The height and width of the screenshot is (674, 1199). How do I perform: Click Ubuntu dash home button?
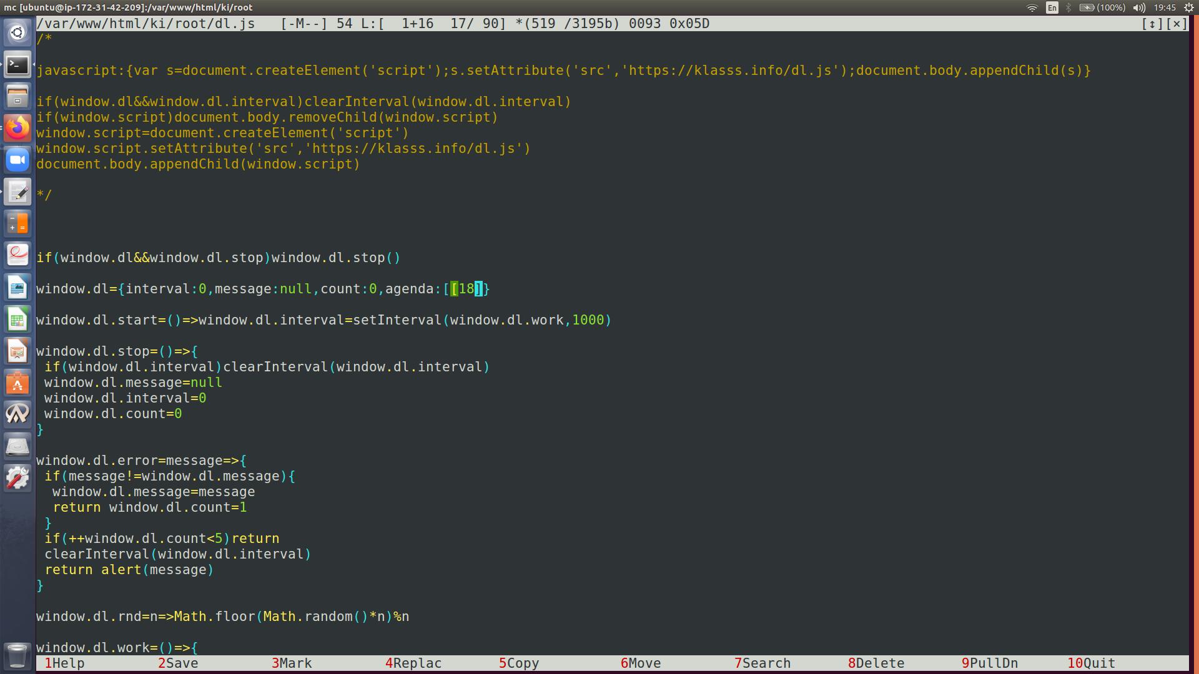pyautogui.click(x=17, y=32)
